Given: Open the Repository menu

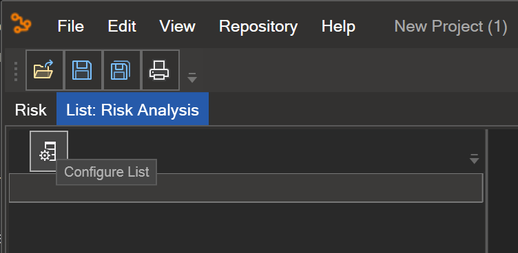Looking at the screenshot, I should click(258, 26).
